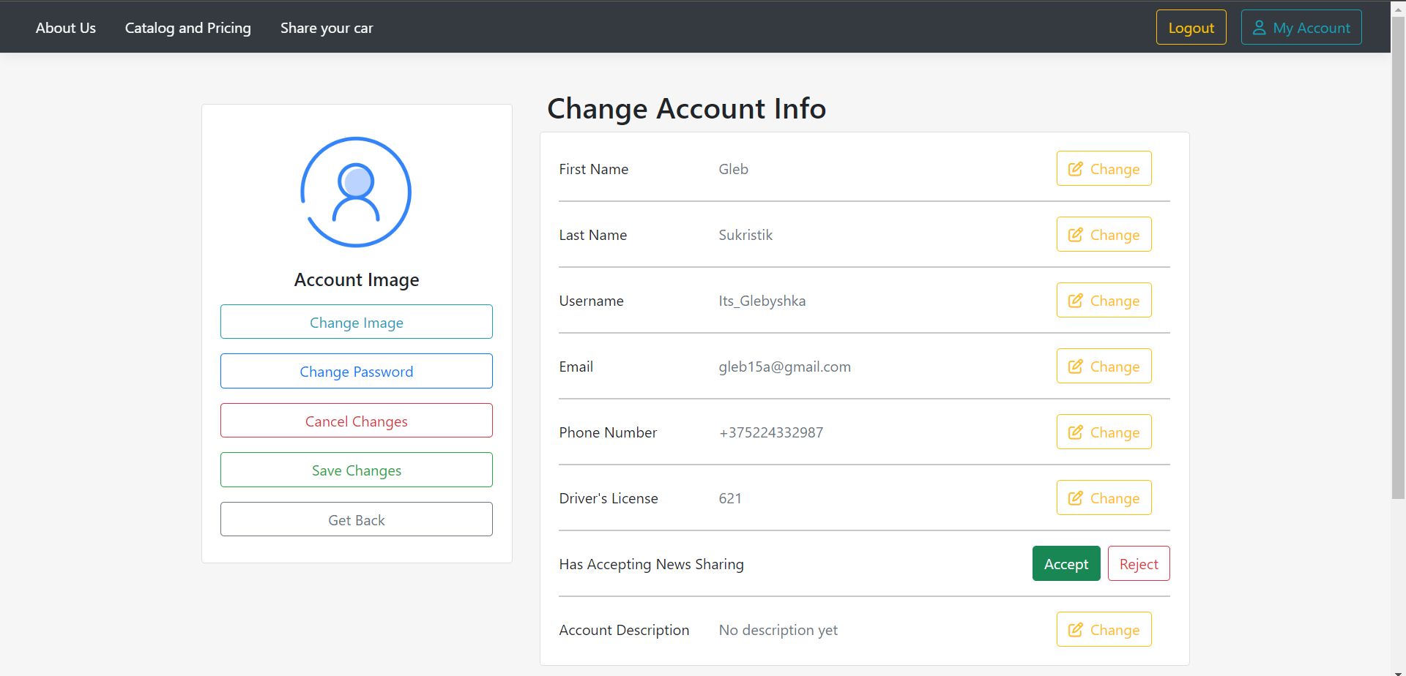The image size is (1406, 676).
Task: Click the account avatar image
Action: point(356,192)
